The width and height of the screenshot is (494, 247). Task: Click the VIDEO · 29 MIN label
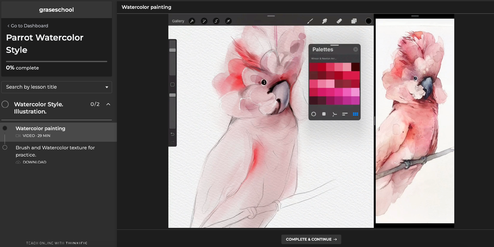click(x=37, y=136)
